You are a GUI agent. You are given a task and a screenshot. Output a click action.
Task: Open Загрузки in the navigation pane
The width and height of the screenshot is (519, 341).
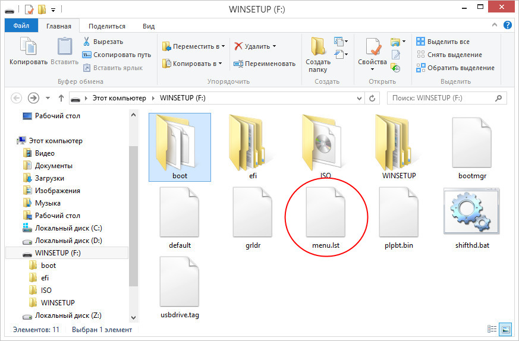pyautogui.click(x=43, y=179)
